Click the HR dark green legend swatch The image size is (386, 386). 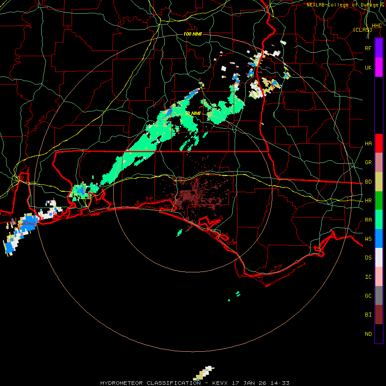coord(379,200)
